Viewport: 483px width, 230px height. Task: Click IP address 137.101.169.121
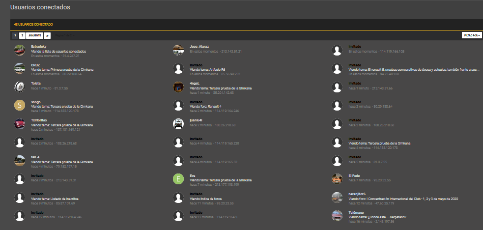click(x=68, y=130)
